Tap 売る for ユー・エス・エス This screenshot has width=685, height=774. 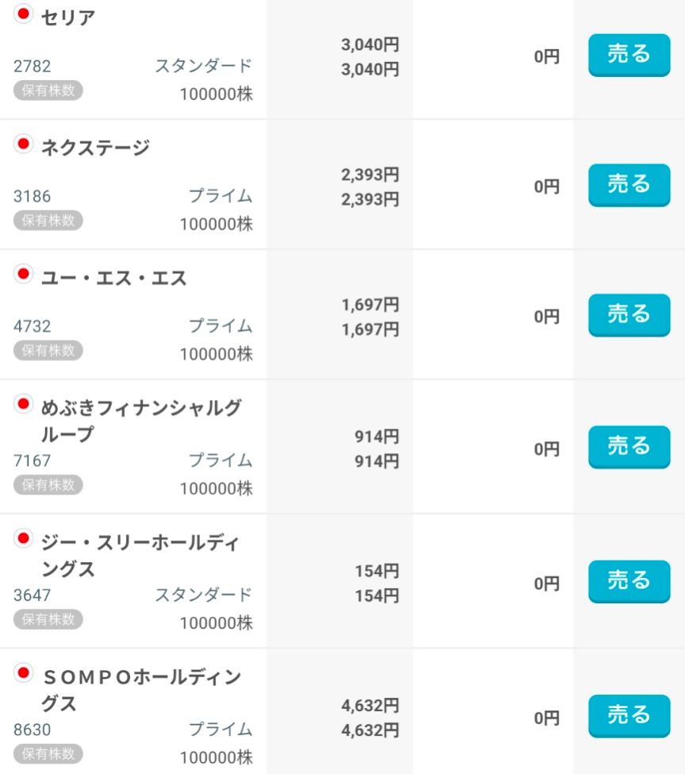click(x=629, y=314)
